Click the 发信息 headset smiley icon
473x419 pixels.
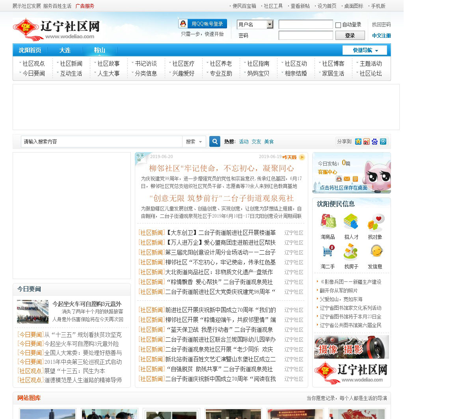point(376,251)
